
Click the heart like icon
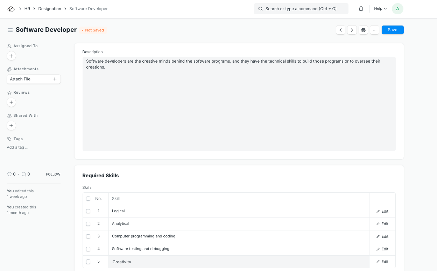(9, 174)
